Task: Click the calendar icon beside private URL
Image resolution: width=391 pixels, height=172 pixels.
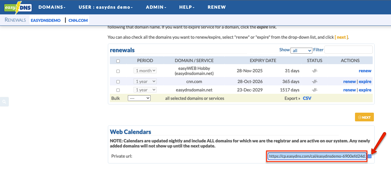Action: [370, 156]
